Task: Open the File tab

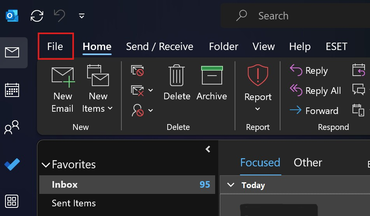Action: coord(55,47)
